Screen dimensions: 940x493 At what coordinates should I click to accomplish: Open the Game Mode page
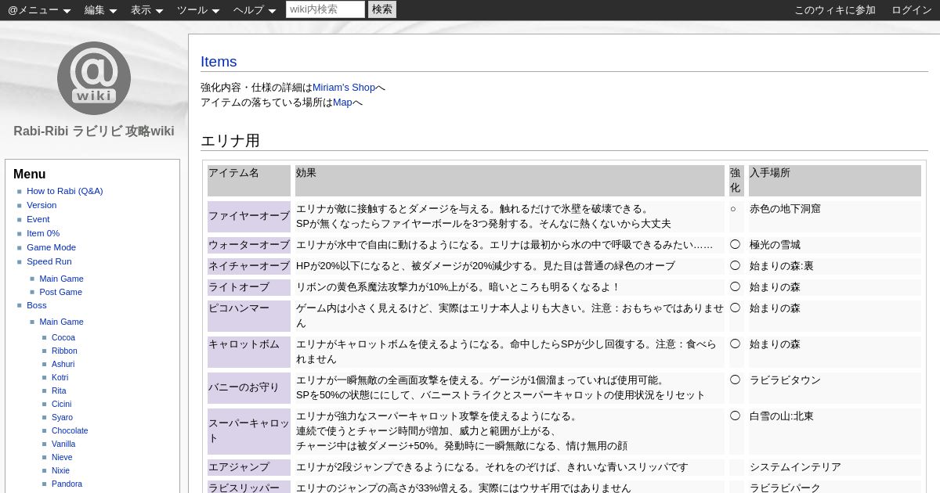pos(51,247)
